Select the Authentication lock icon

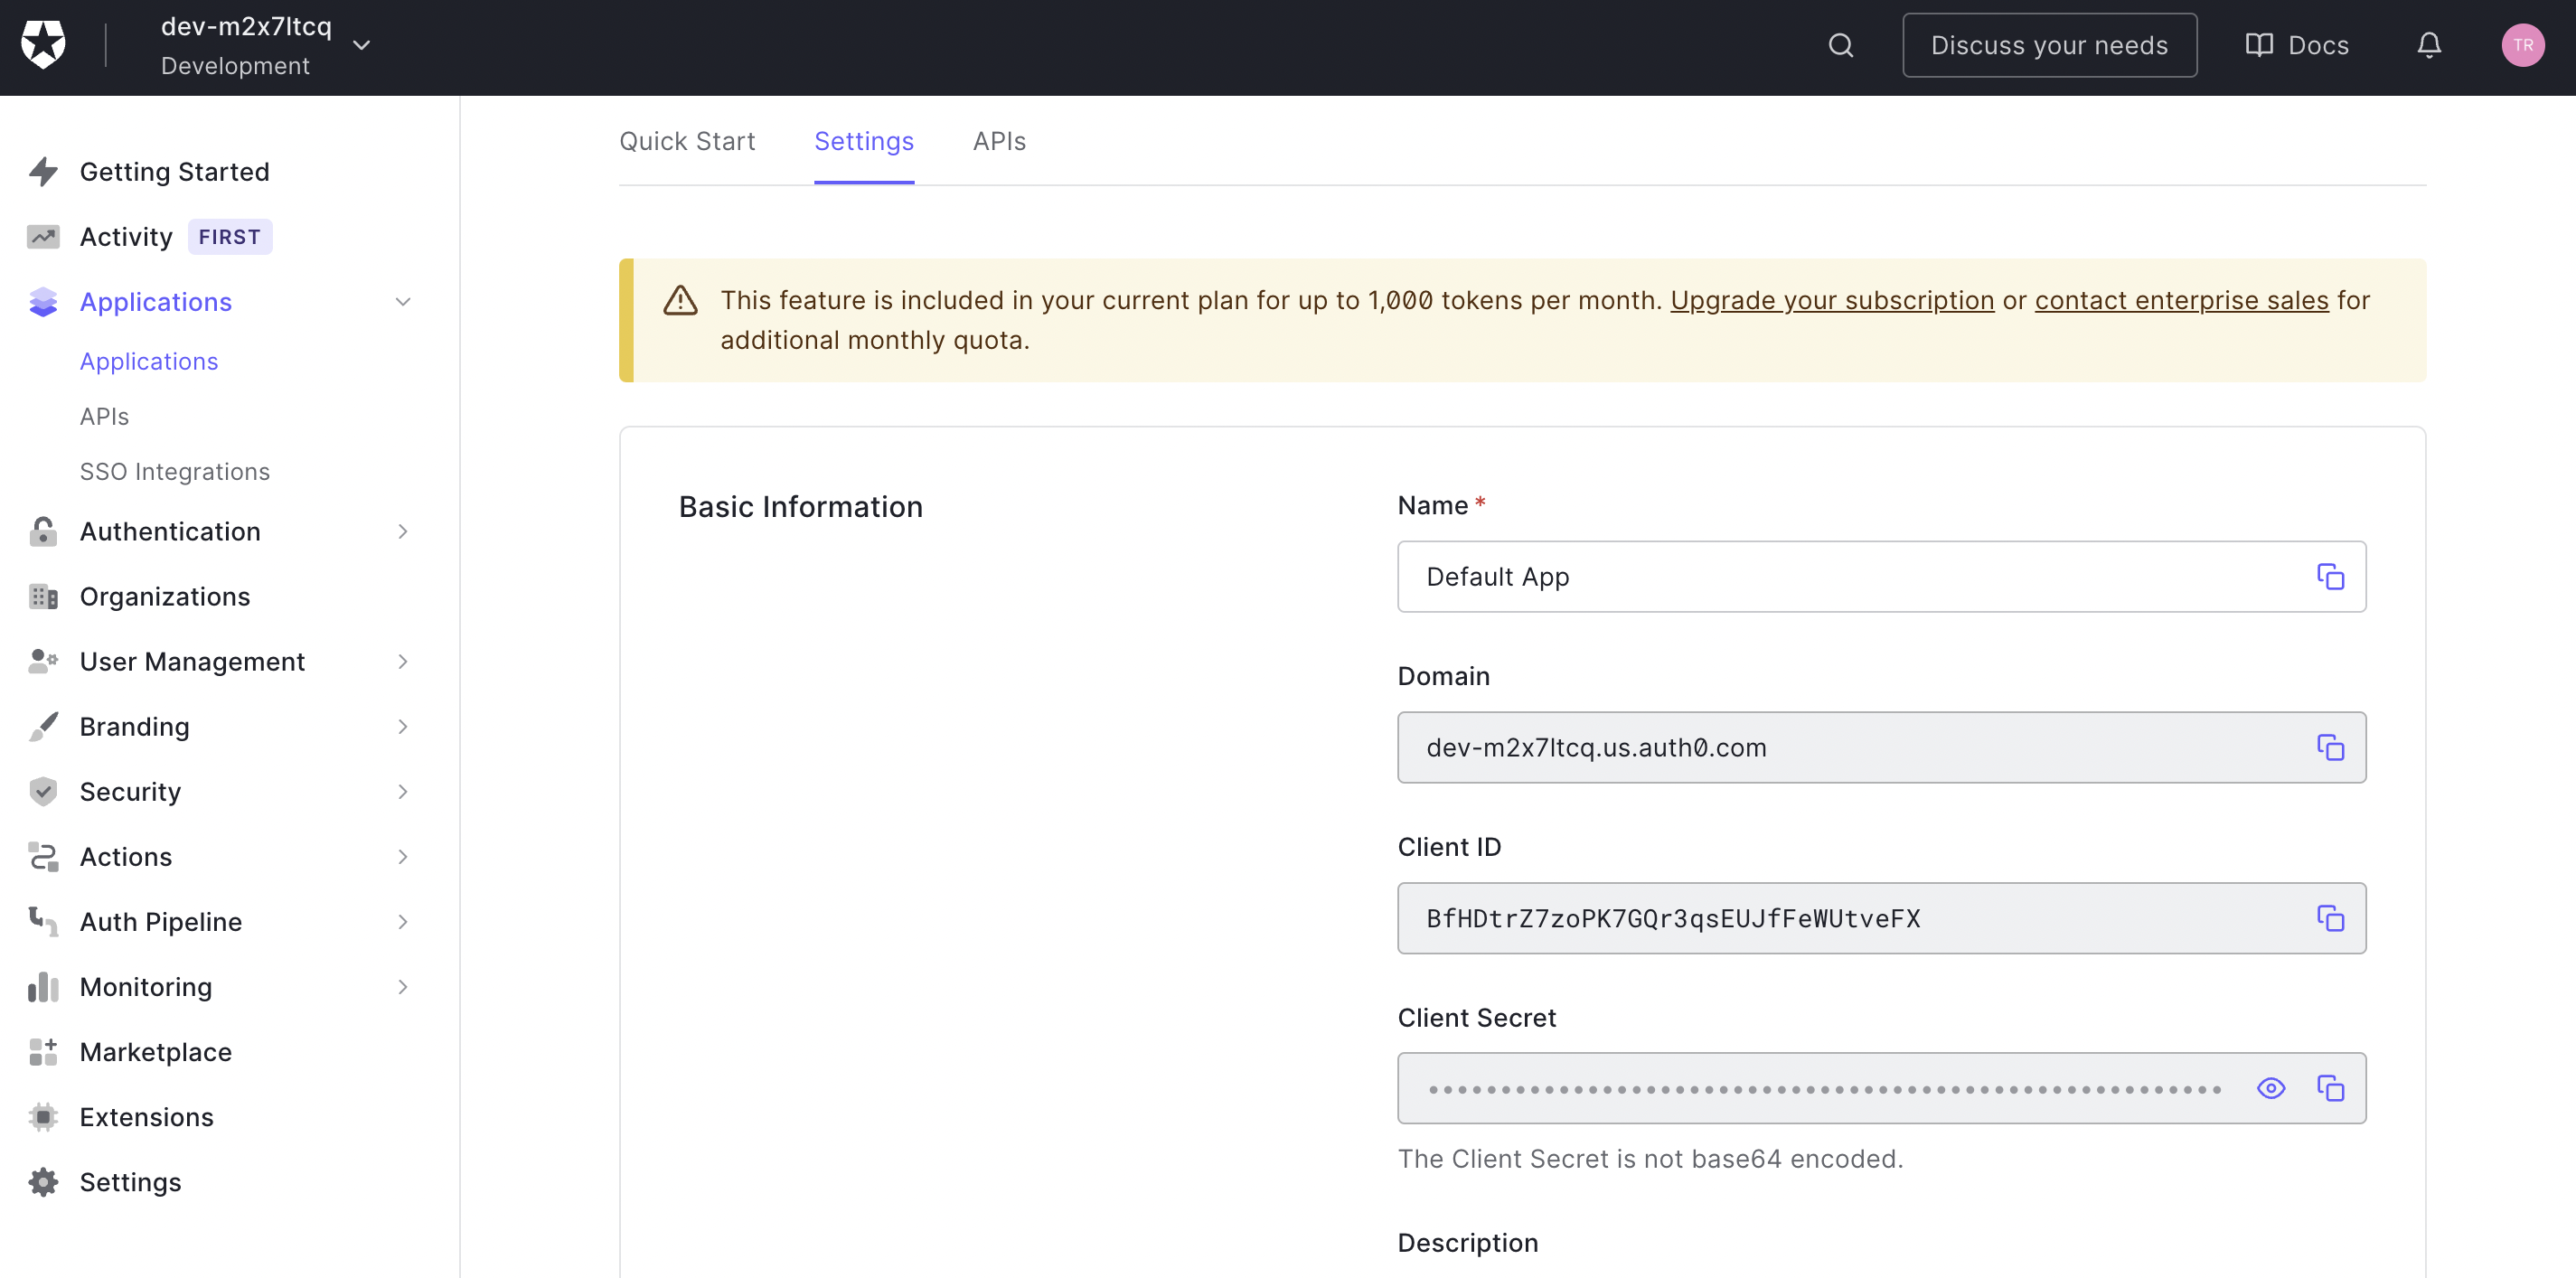43,531
